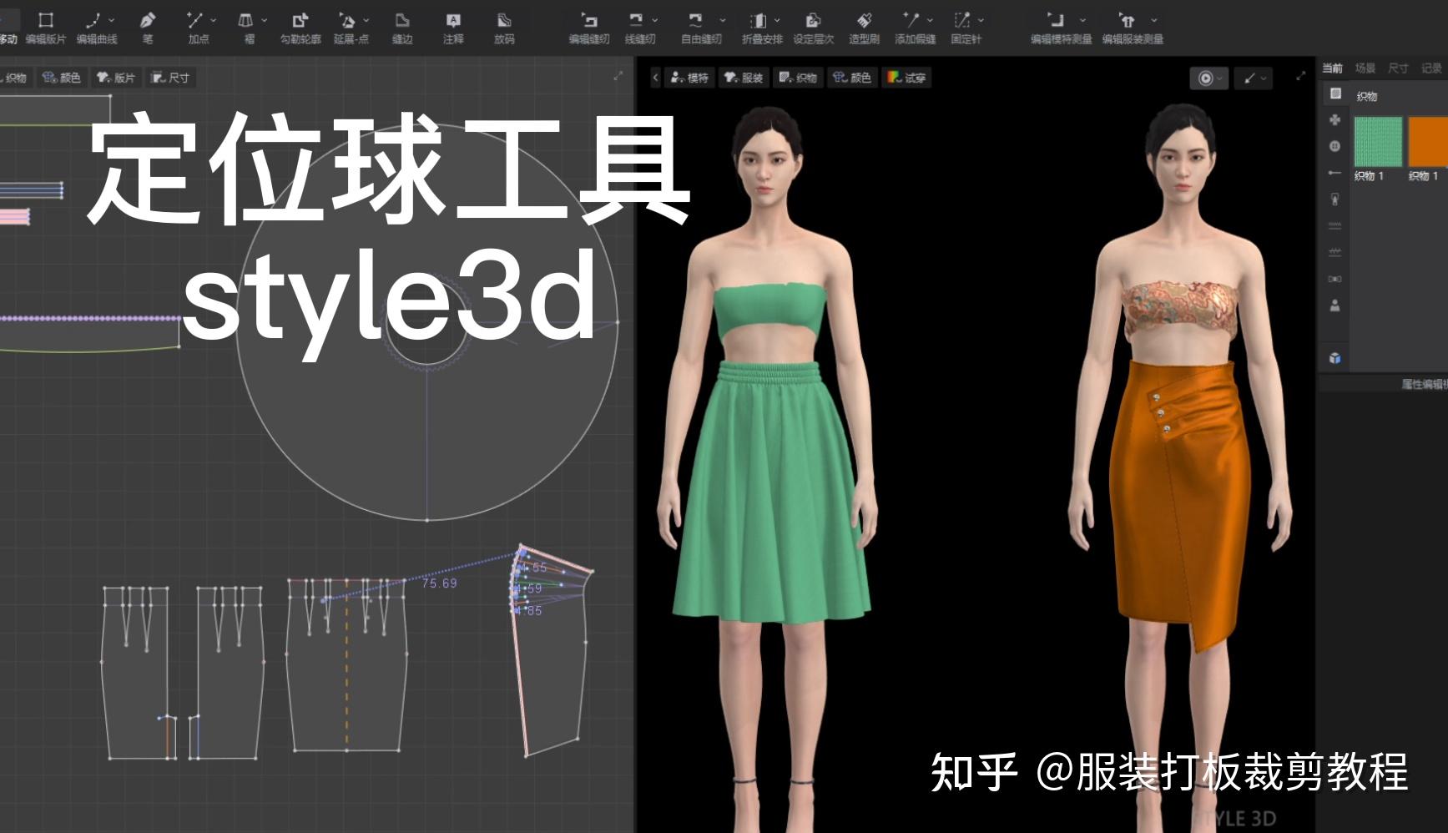The image size is (1448, 833).
Task: Toggle 织物 display mode in 3D viewport
Action: pyautogui.click(x=797, y=78)
